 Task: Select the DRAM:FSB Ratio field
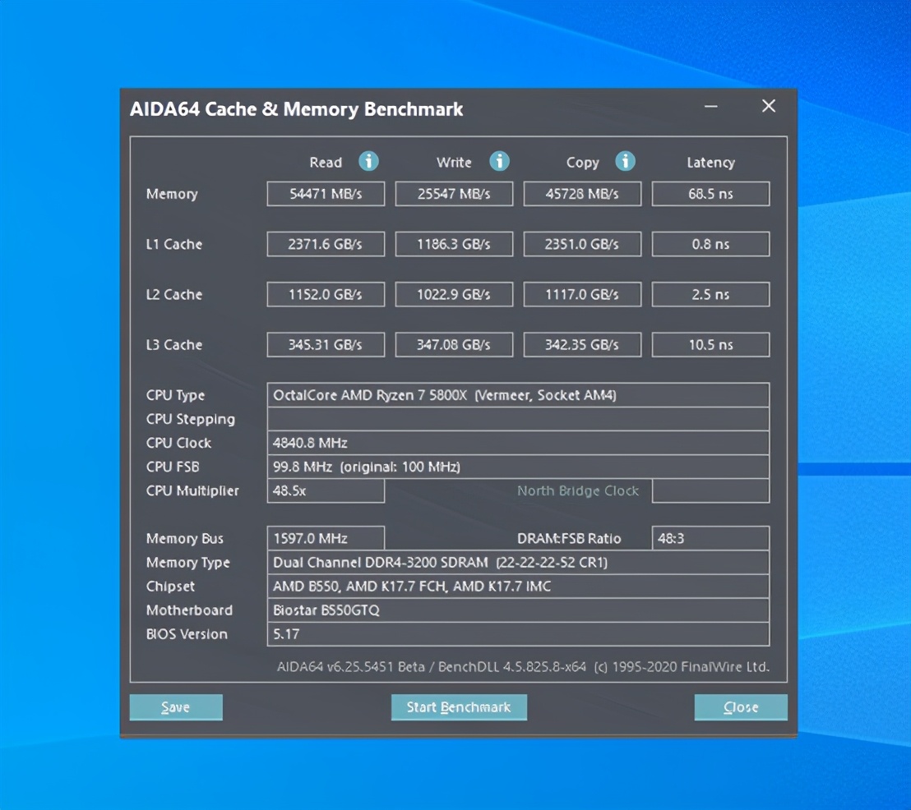(x=710, y=539)
